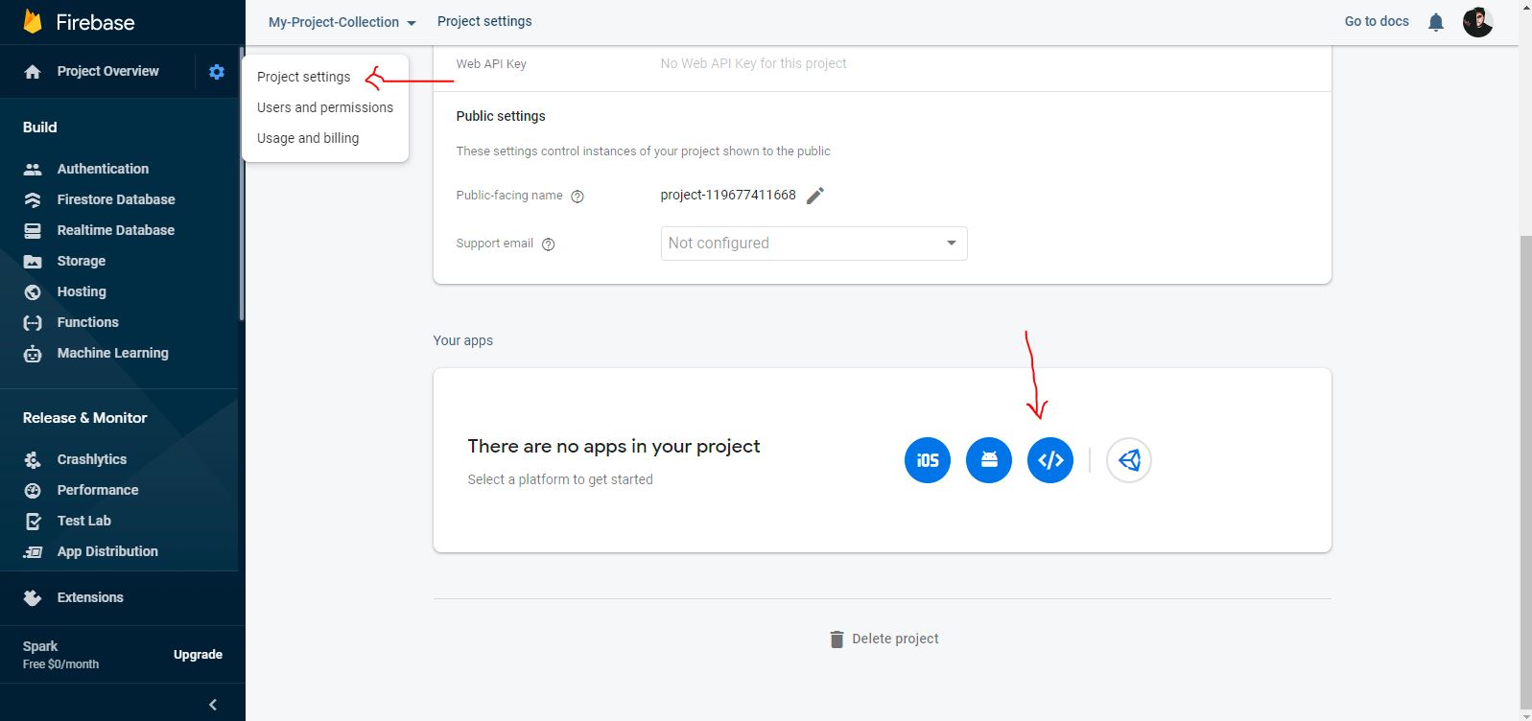Click the Your apps heading
The height and width of the screenshot is (721, 1532).
point(463,340)
